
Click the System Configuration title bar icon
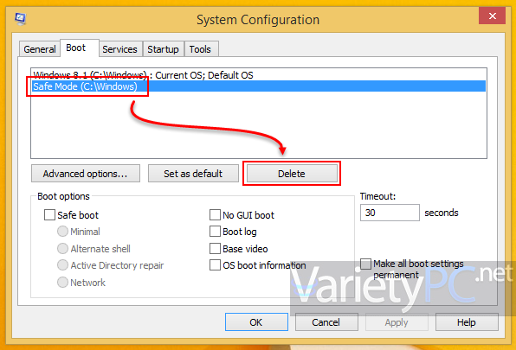pos(20,18)
